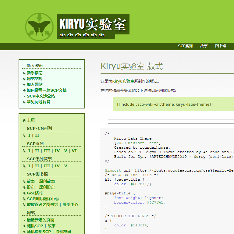Select the 加入网站 sidebar link
The image size is (234, 234).
pyautogui.click(x=34, y=84)
